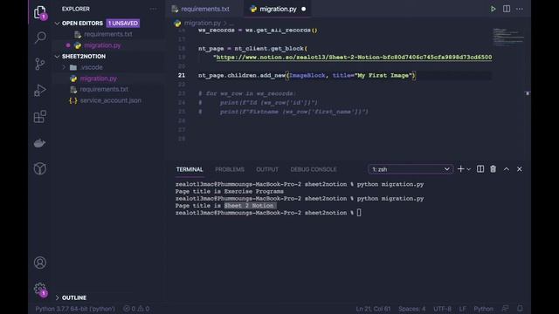Viewport: 559px width, 314px height.
Task: Open migration.py under Open Editors
Action: (102, 45)
